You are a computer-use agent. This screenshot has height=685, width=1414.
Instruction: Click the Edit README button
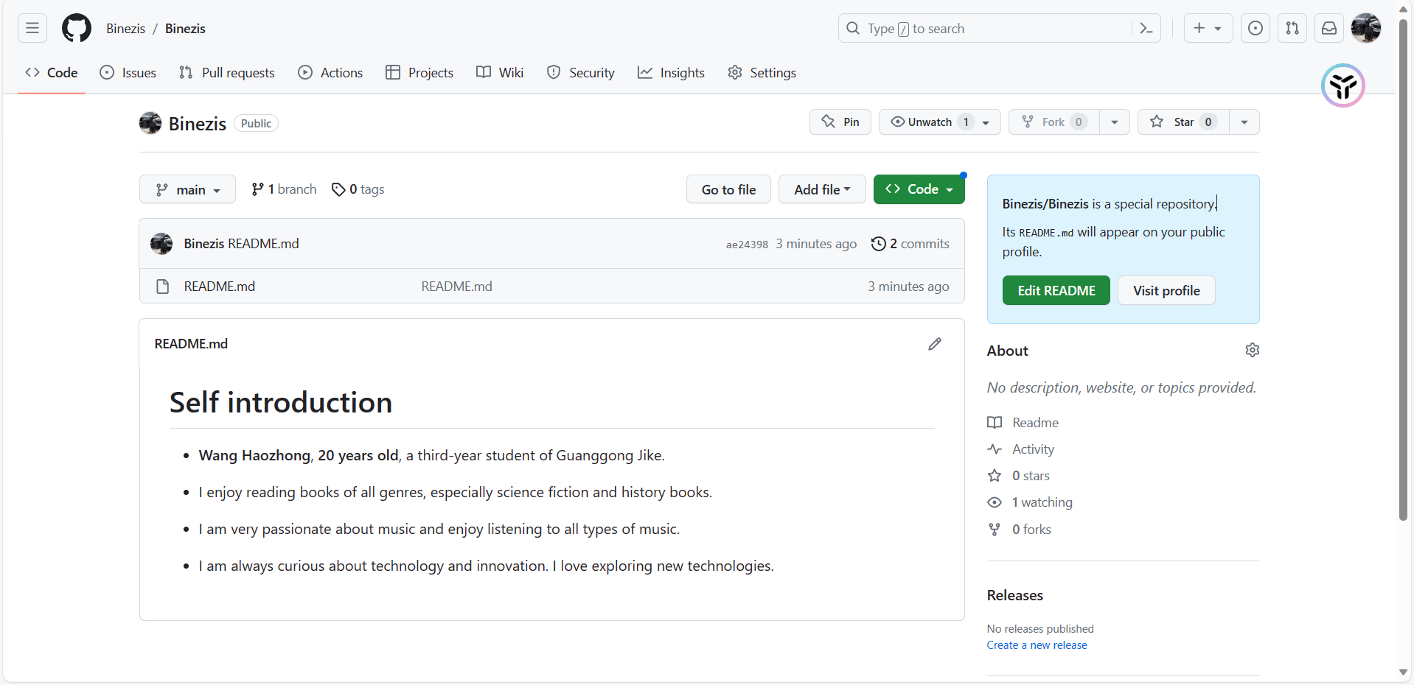point(1056,291)
